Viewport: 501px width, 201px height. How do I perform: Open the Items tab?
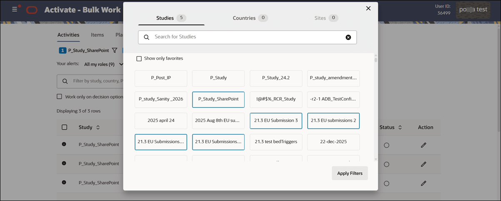coord(98,35)
